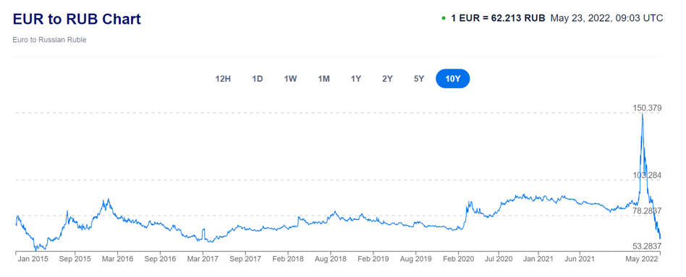Click the 1 EUR = 62.213 RUB rate

pos(498,18)
